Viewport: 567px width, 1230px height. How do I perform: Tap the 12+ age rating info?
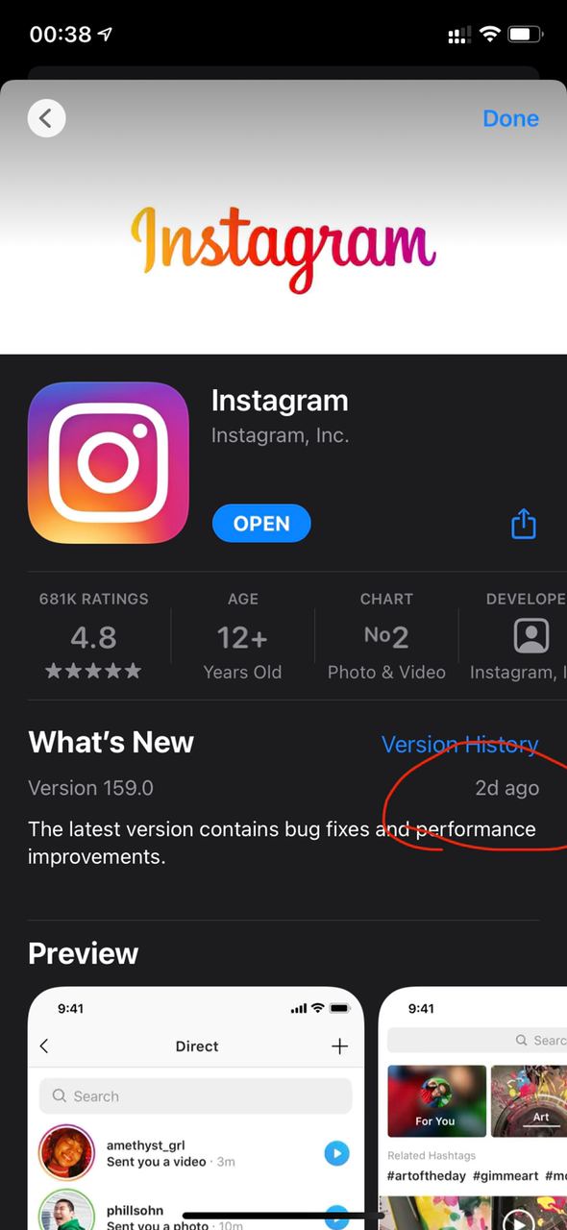pyautogui.click(x=242, y=636)
